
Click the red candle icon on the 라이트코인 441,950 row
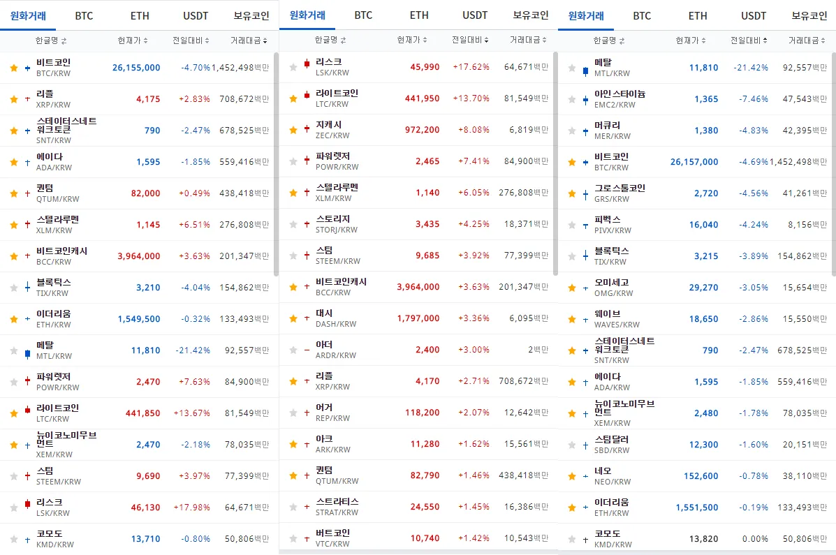tap(307, 95)
